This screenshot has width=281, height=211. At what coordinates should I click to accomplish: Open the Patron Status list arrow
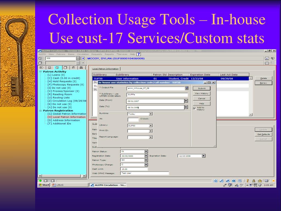pyautogui.click(x=146, y=151)
